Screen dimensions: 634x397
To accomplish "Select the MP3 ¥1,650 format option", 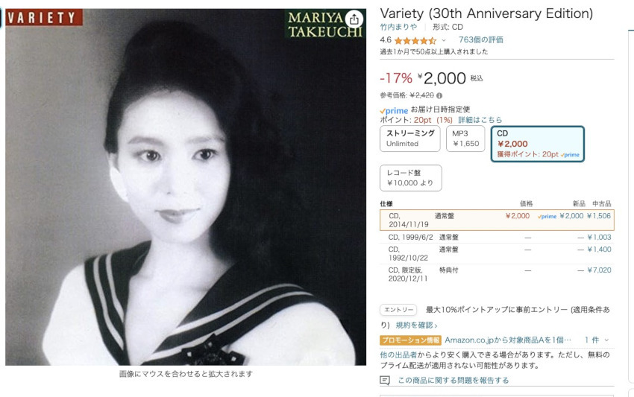I will click(465, 139).
